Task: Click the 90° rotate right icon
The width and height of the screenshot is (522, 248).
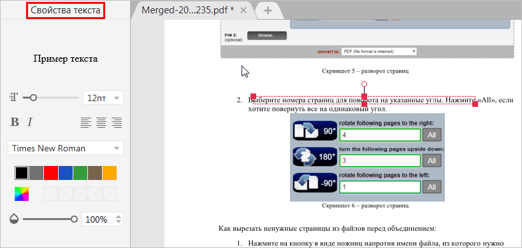Action: (315, 130)
